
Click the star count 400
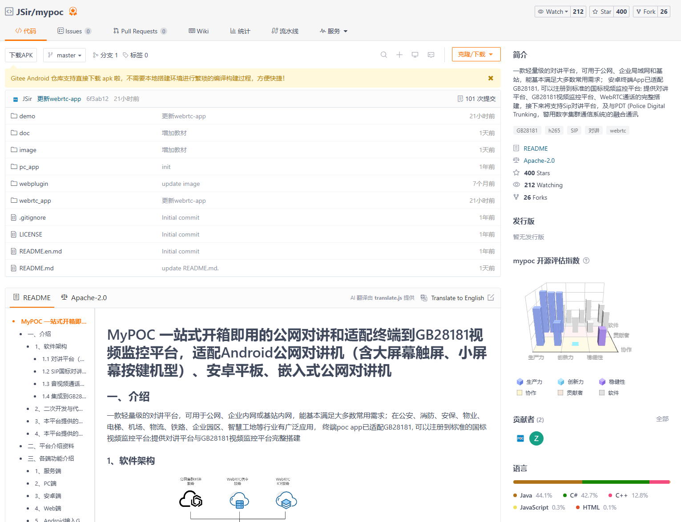622,12
